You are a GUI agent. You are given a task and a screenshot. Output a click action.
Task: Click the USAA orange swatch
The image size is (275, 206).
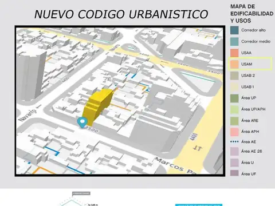coord(234,53)
